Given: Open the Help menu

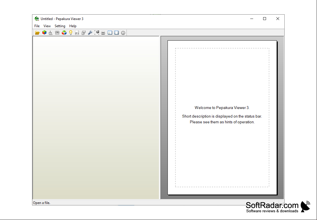Looking at the screenshot, I should (73, 26).
